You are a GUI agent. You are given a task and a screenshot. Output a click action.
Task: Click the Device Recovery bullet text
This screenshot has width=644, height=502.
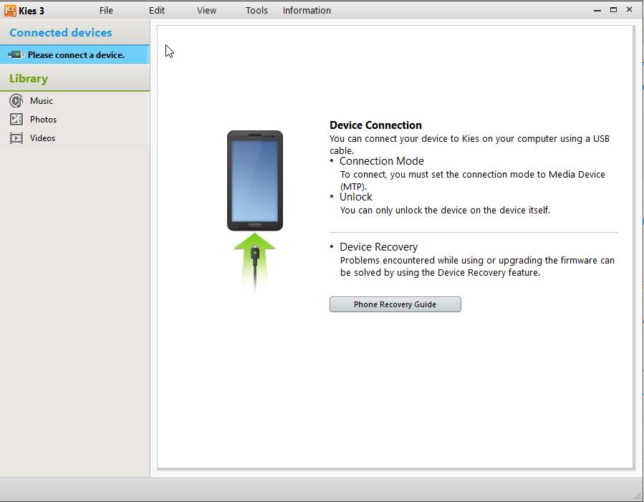pos(378,246)
